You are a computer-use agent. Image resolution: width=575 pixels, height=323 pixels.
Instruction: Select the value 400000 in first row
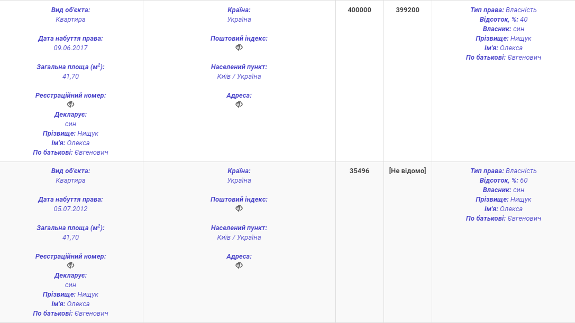[x=359, y=10]
